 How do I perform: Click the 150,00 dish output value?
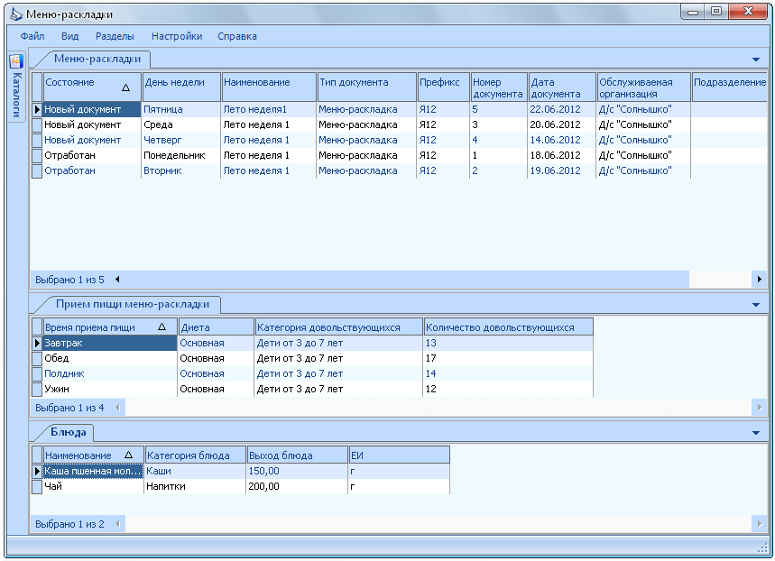pos(263,471)
